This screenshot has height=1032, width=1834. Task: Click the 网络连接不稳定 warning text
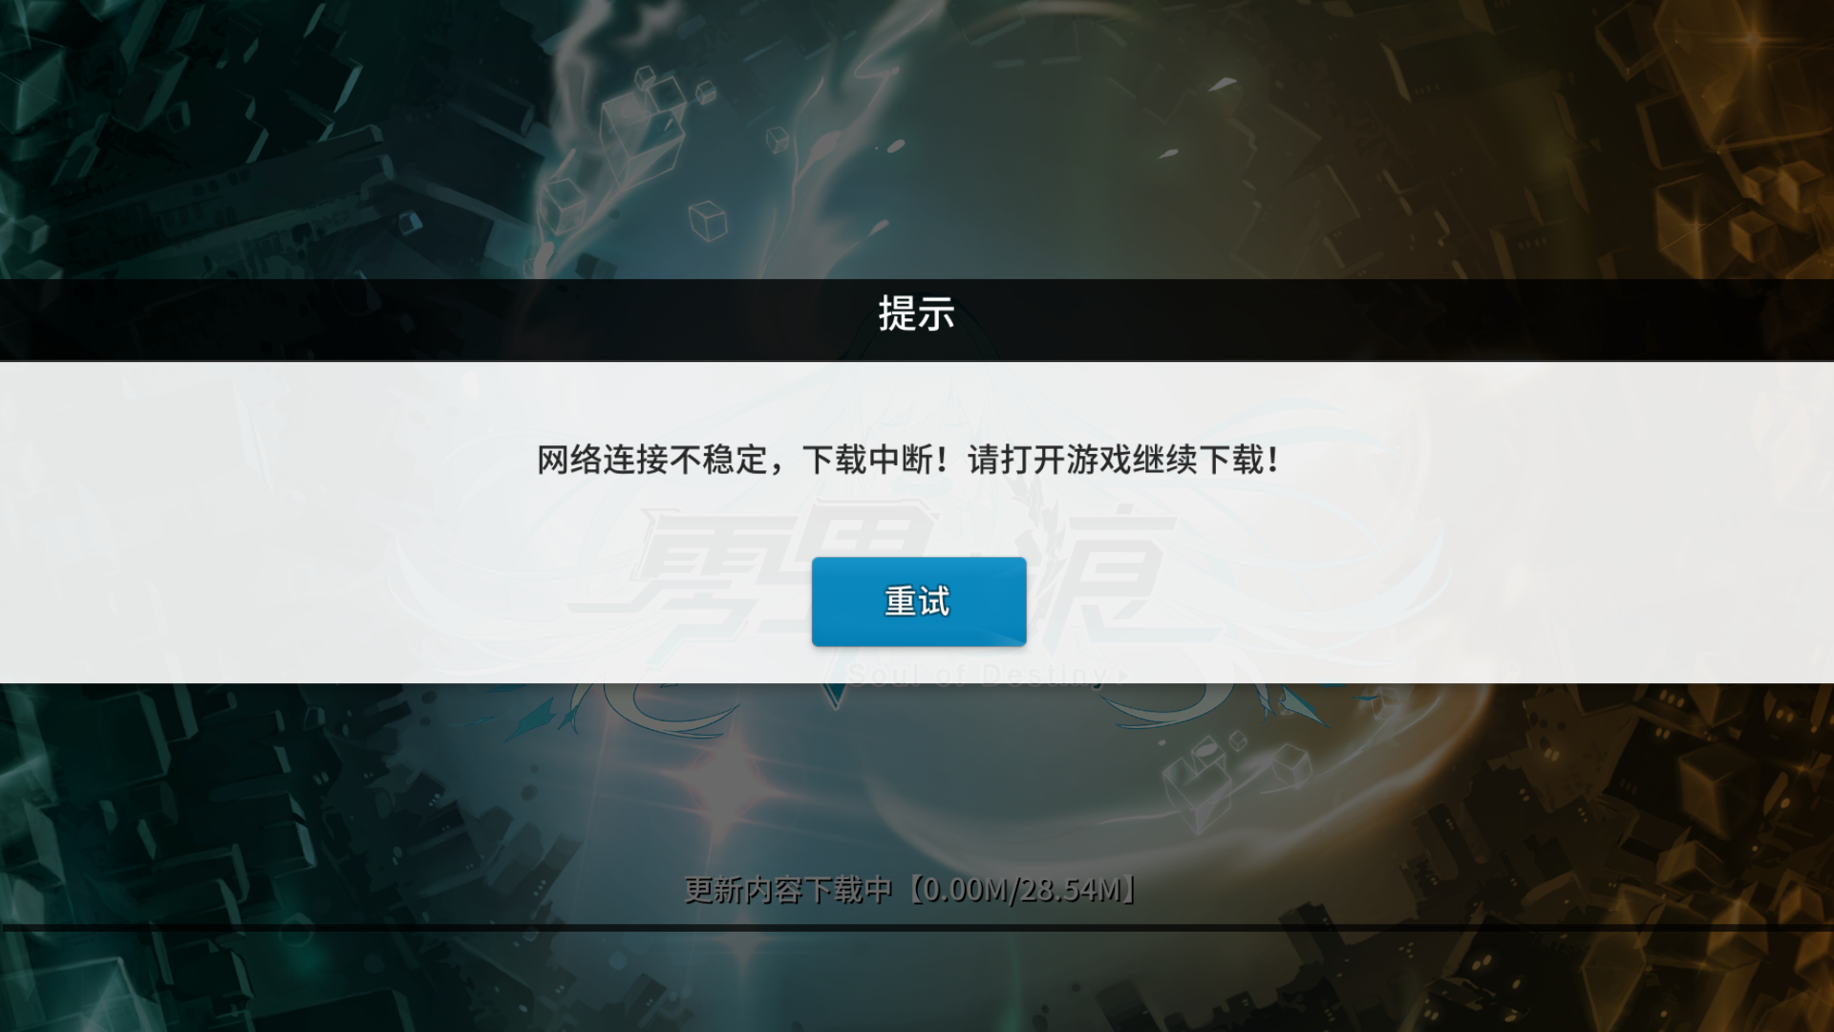click(x=652, y=460)
